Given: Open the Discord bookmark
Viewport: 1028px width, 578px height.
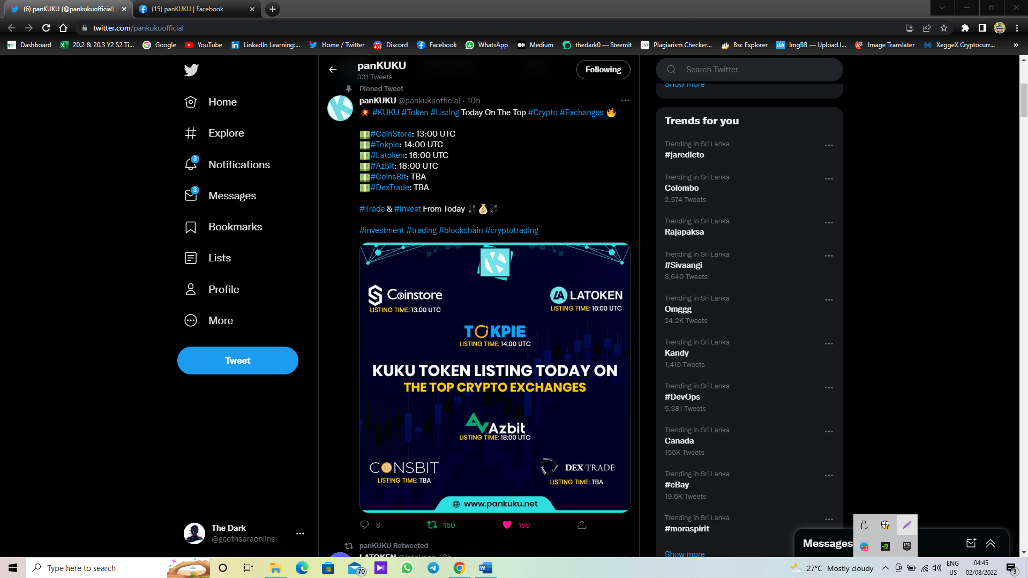Looking at the screenshot, I should pyautogui.click(x=391, y=45).
